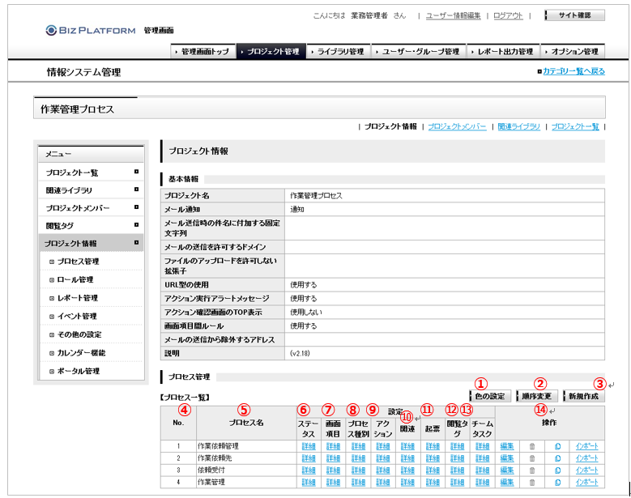Screen dimensions: 631x498
Task: Duplicate 依頼受付 using the copy icon
Action: [x=557, y=470]
